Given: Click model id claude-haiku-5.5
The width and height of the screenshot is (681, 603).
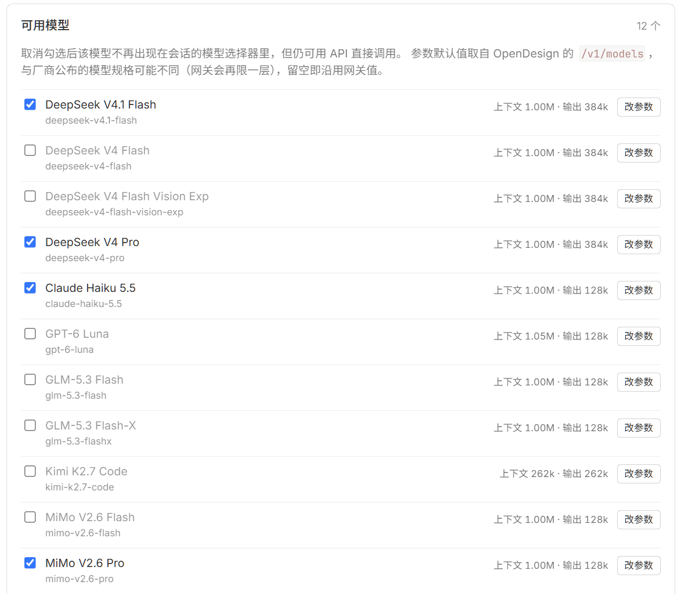Looking at the screenshot, I should coord(84,304).
